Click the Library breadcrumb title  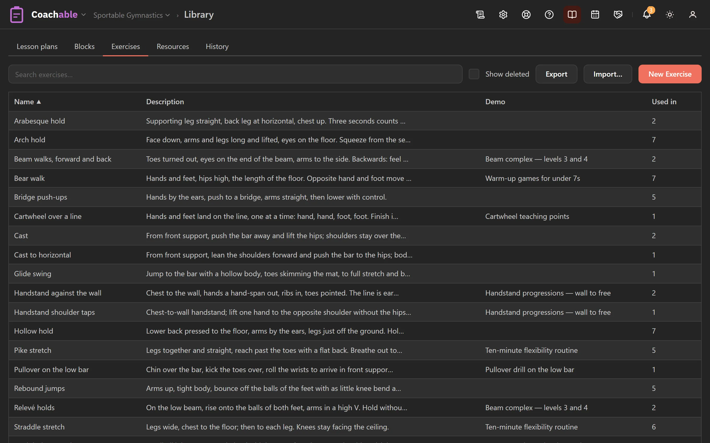click(199, 15)
